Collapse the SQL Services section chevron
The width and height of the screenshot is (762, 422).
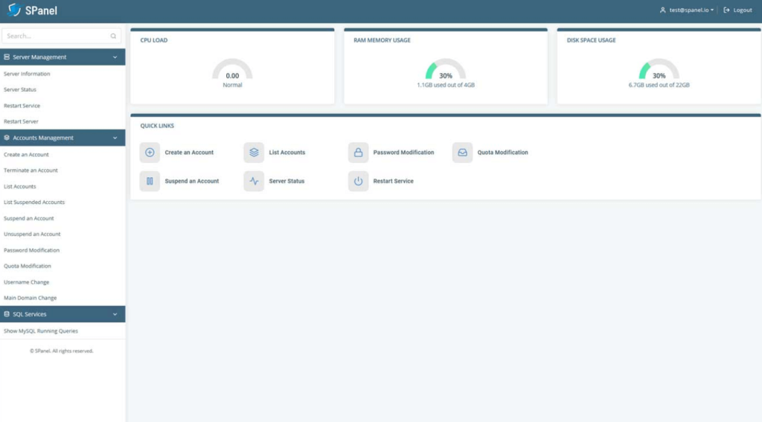coord(115,314)
